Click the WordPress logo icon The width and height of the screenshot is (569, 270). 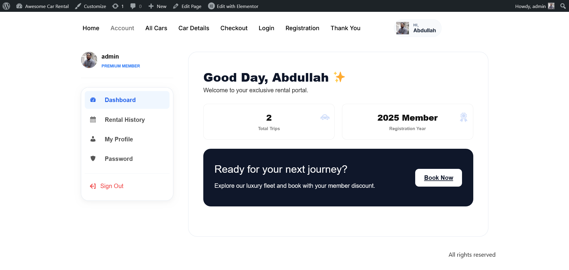[x=6, y=6]
